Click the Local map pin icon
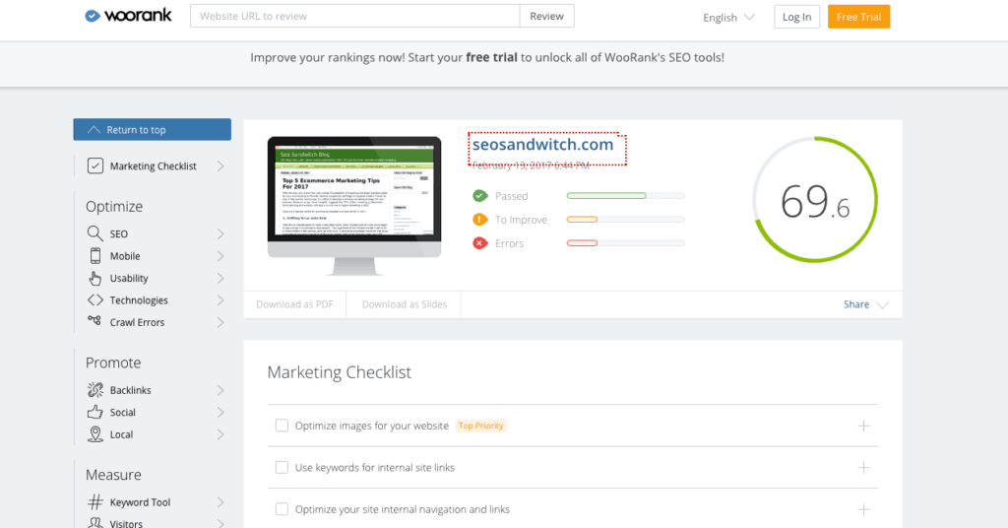 [95, 434]
